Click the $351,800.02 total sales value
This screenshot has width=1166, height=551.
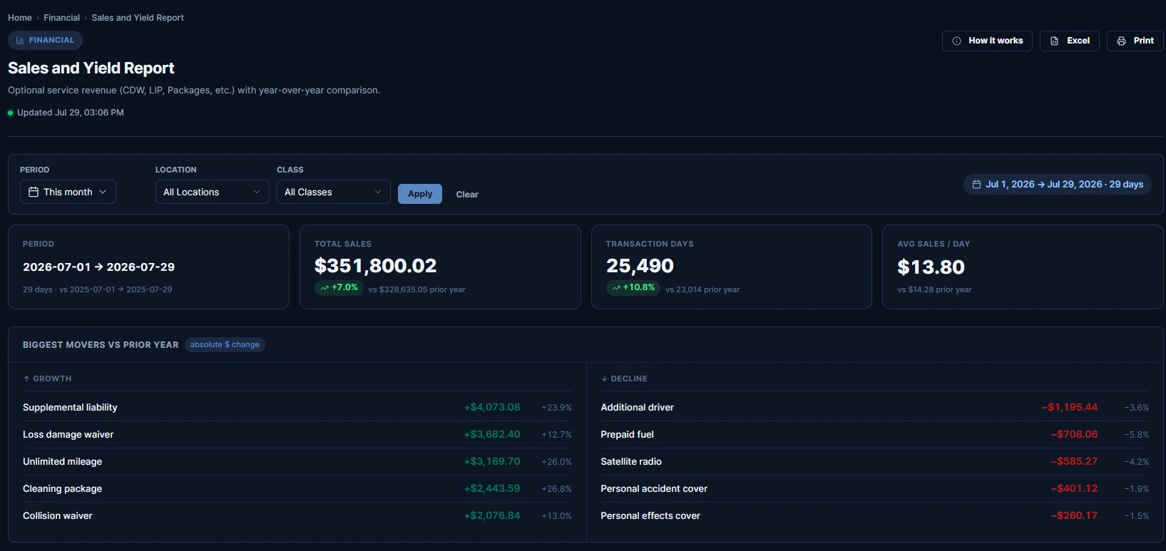point(375,266)
